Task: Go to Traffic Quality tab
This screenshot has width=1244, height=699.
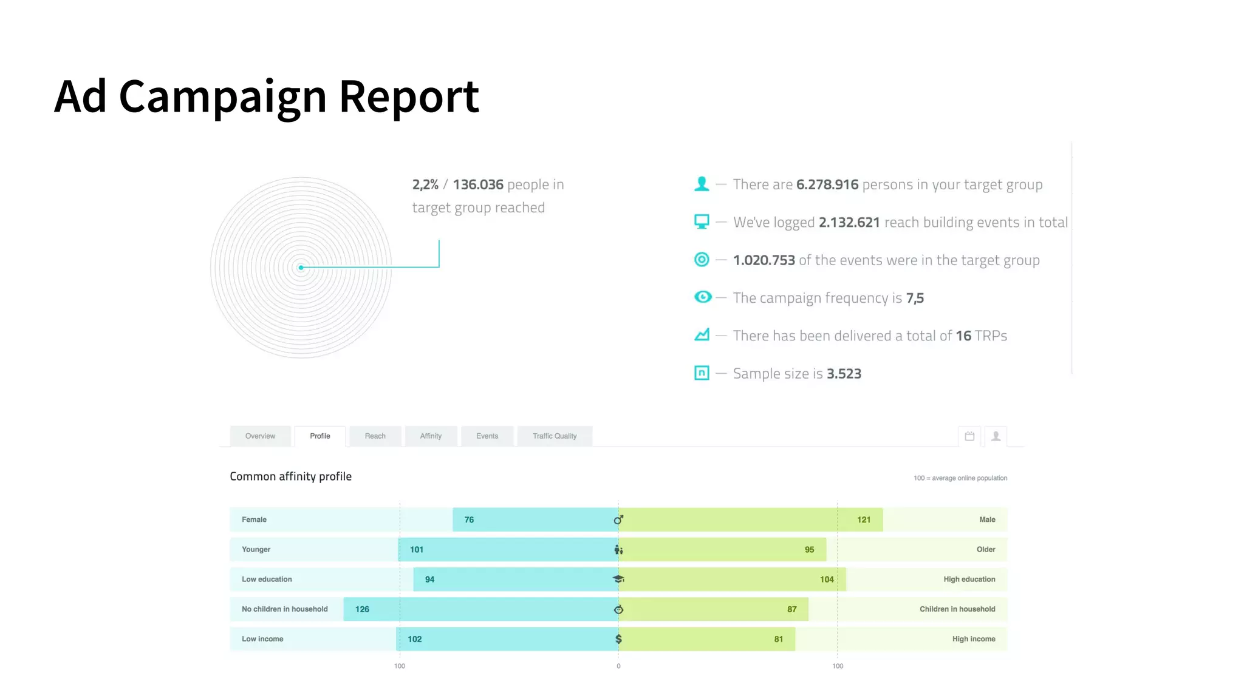Action: (555, 436)
